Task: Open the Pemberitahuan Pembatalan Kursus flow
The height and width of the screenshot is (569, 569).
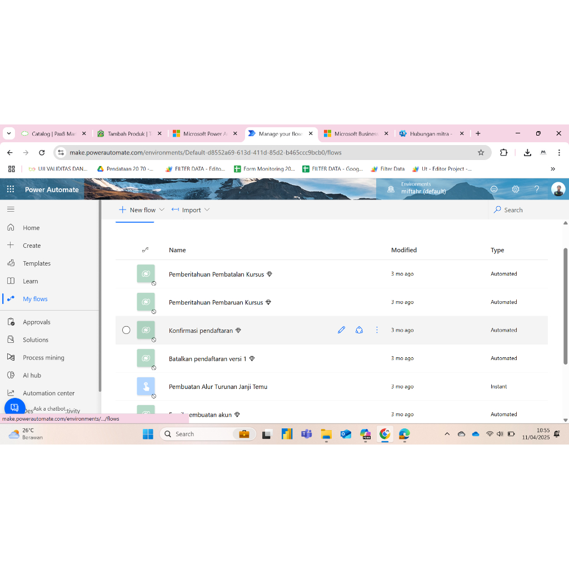Action: [216, 274]
